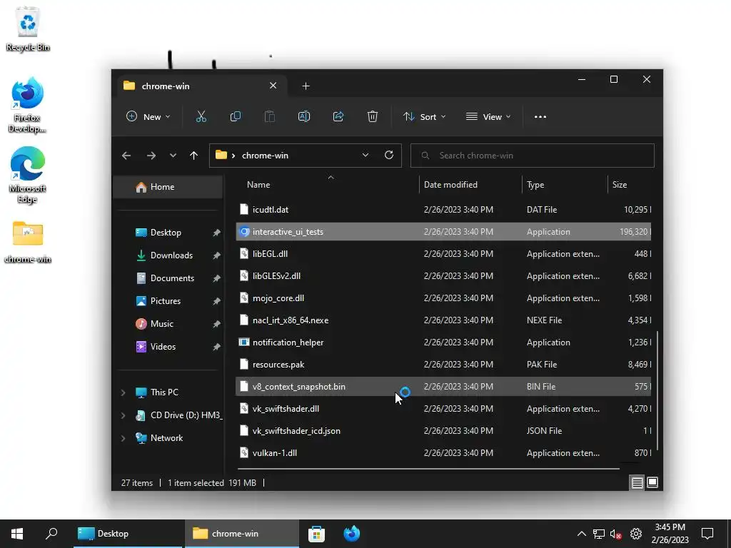Click the Search chrome-win field
This screenshot has width=731, height=548.
coord(533,156)
